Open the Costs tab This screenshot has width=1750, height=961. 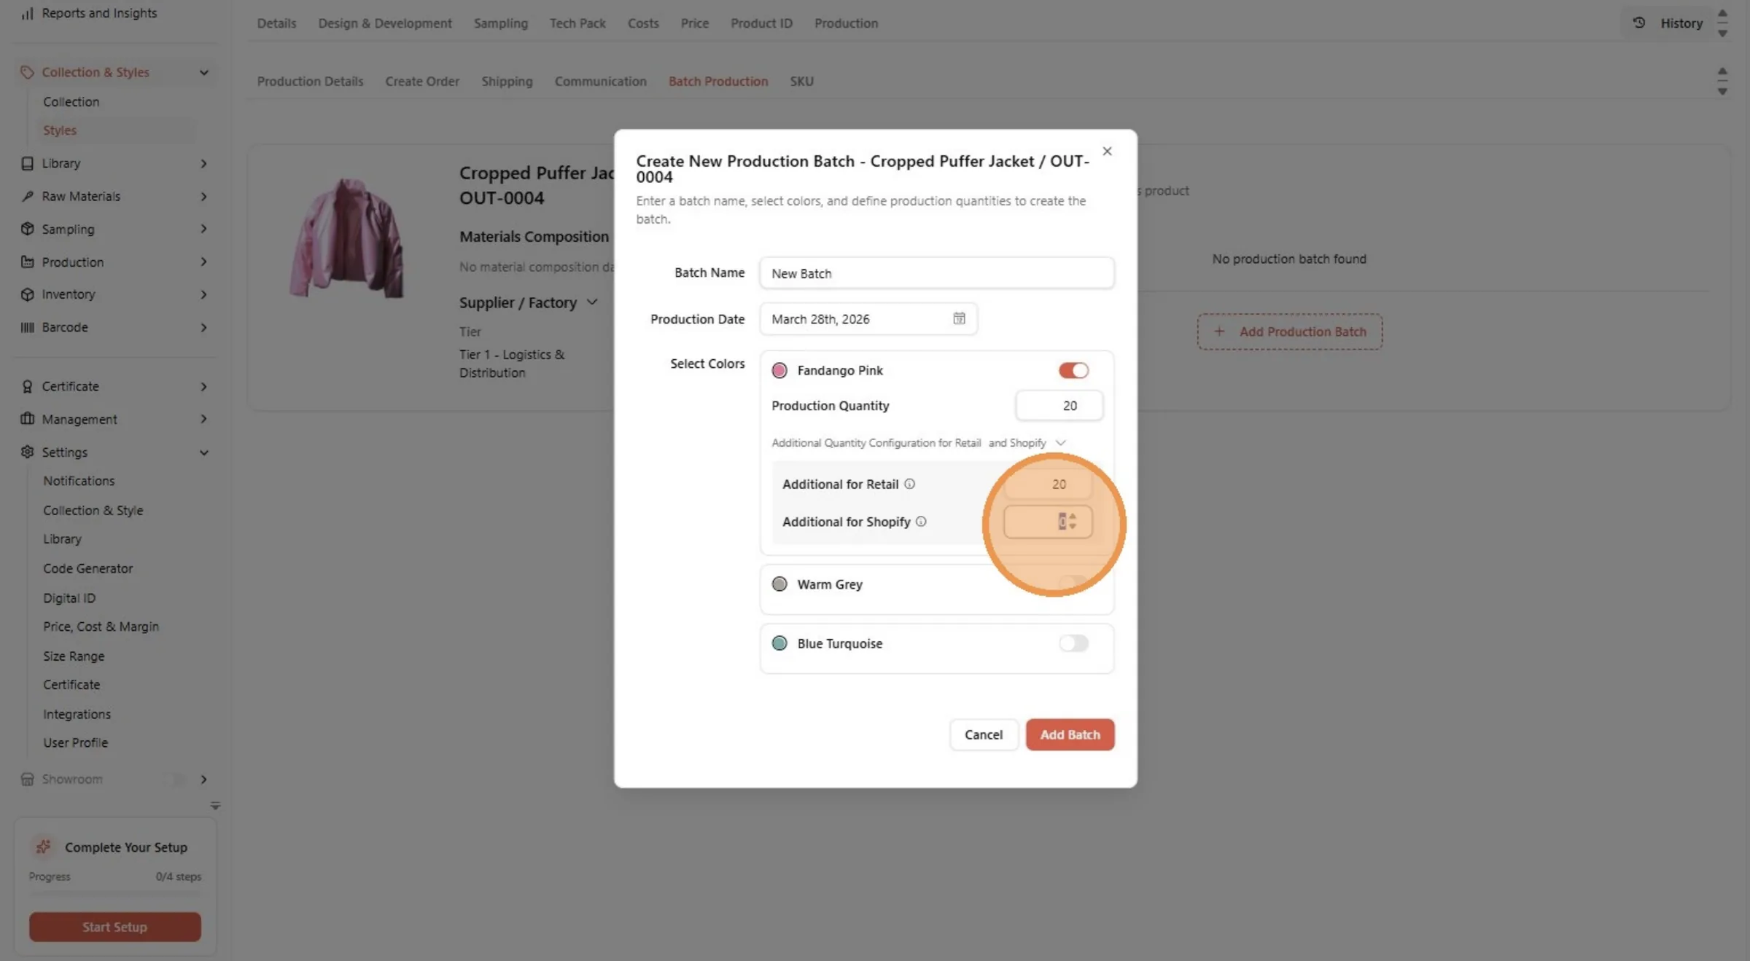643,23
